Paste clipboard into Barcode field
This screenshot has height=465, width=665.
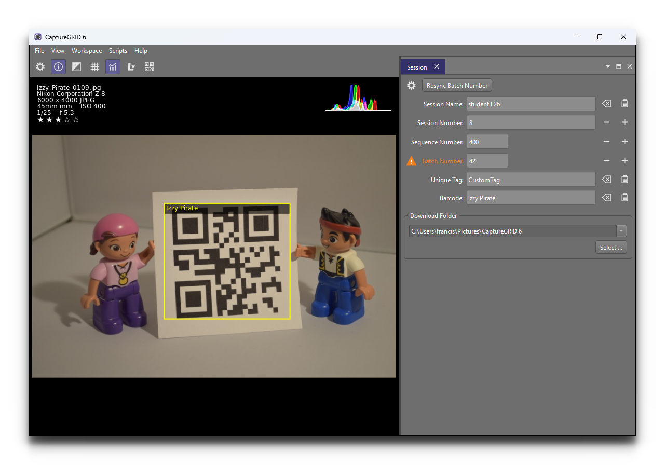(x=625, y=198)
